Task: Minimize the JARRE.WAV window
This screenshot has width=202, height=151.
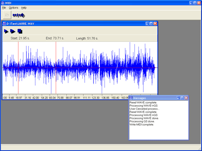Action: pos(147,24)
